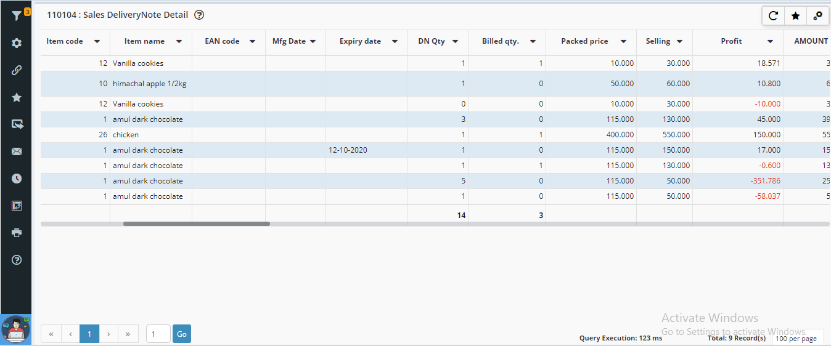Open the 100 per page selector
The width and height of the screenshot is (831, 346).
[x=797, y=339]
